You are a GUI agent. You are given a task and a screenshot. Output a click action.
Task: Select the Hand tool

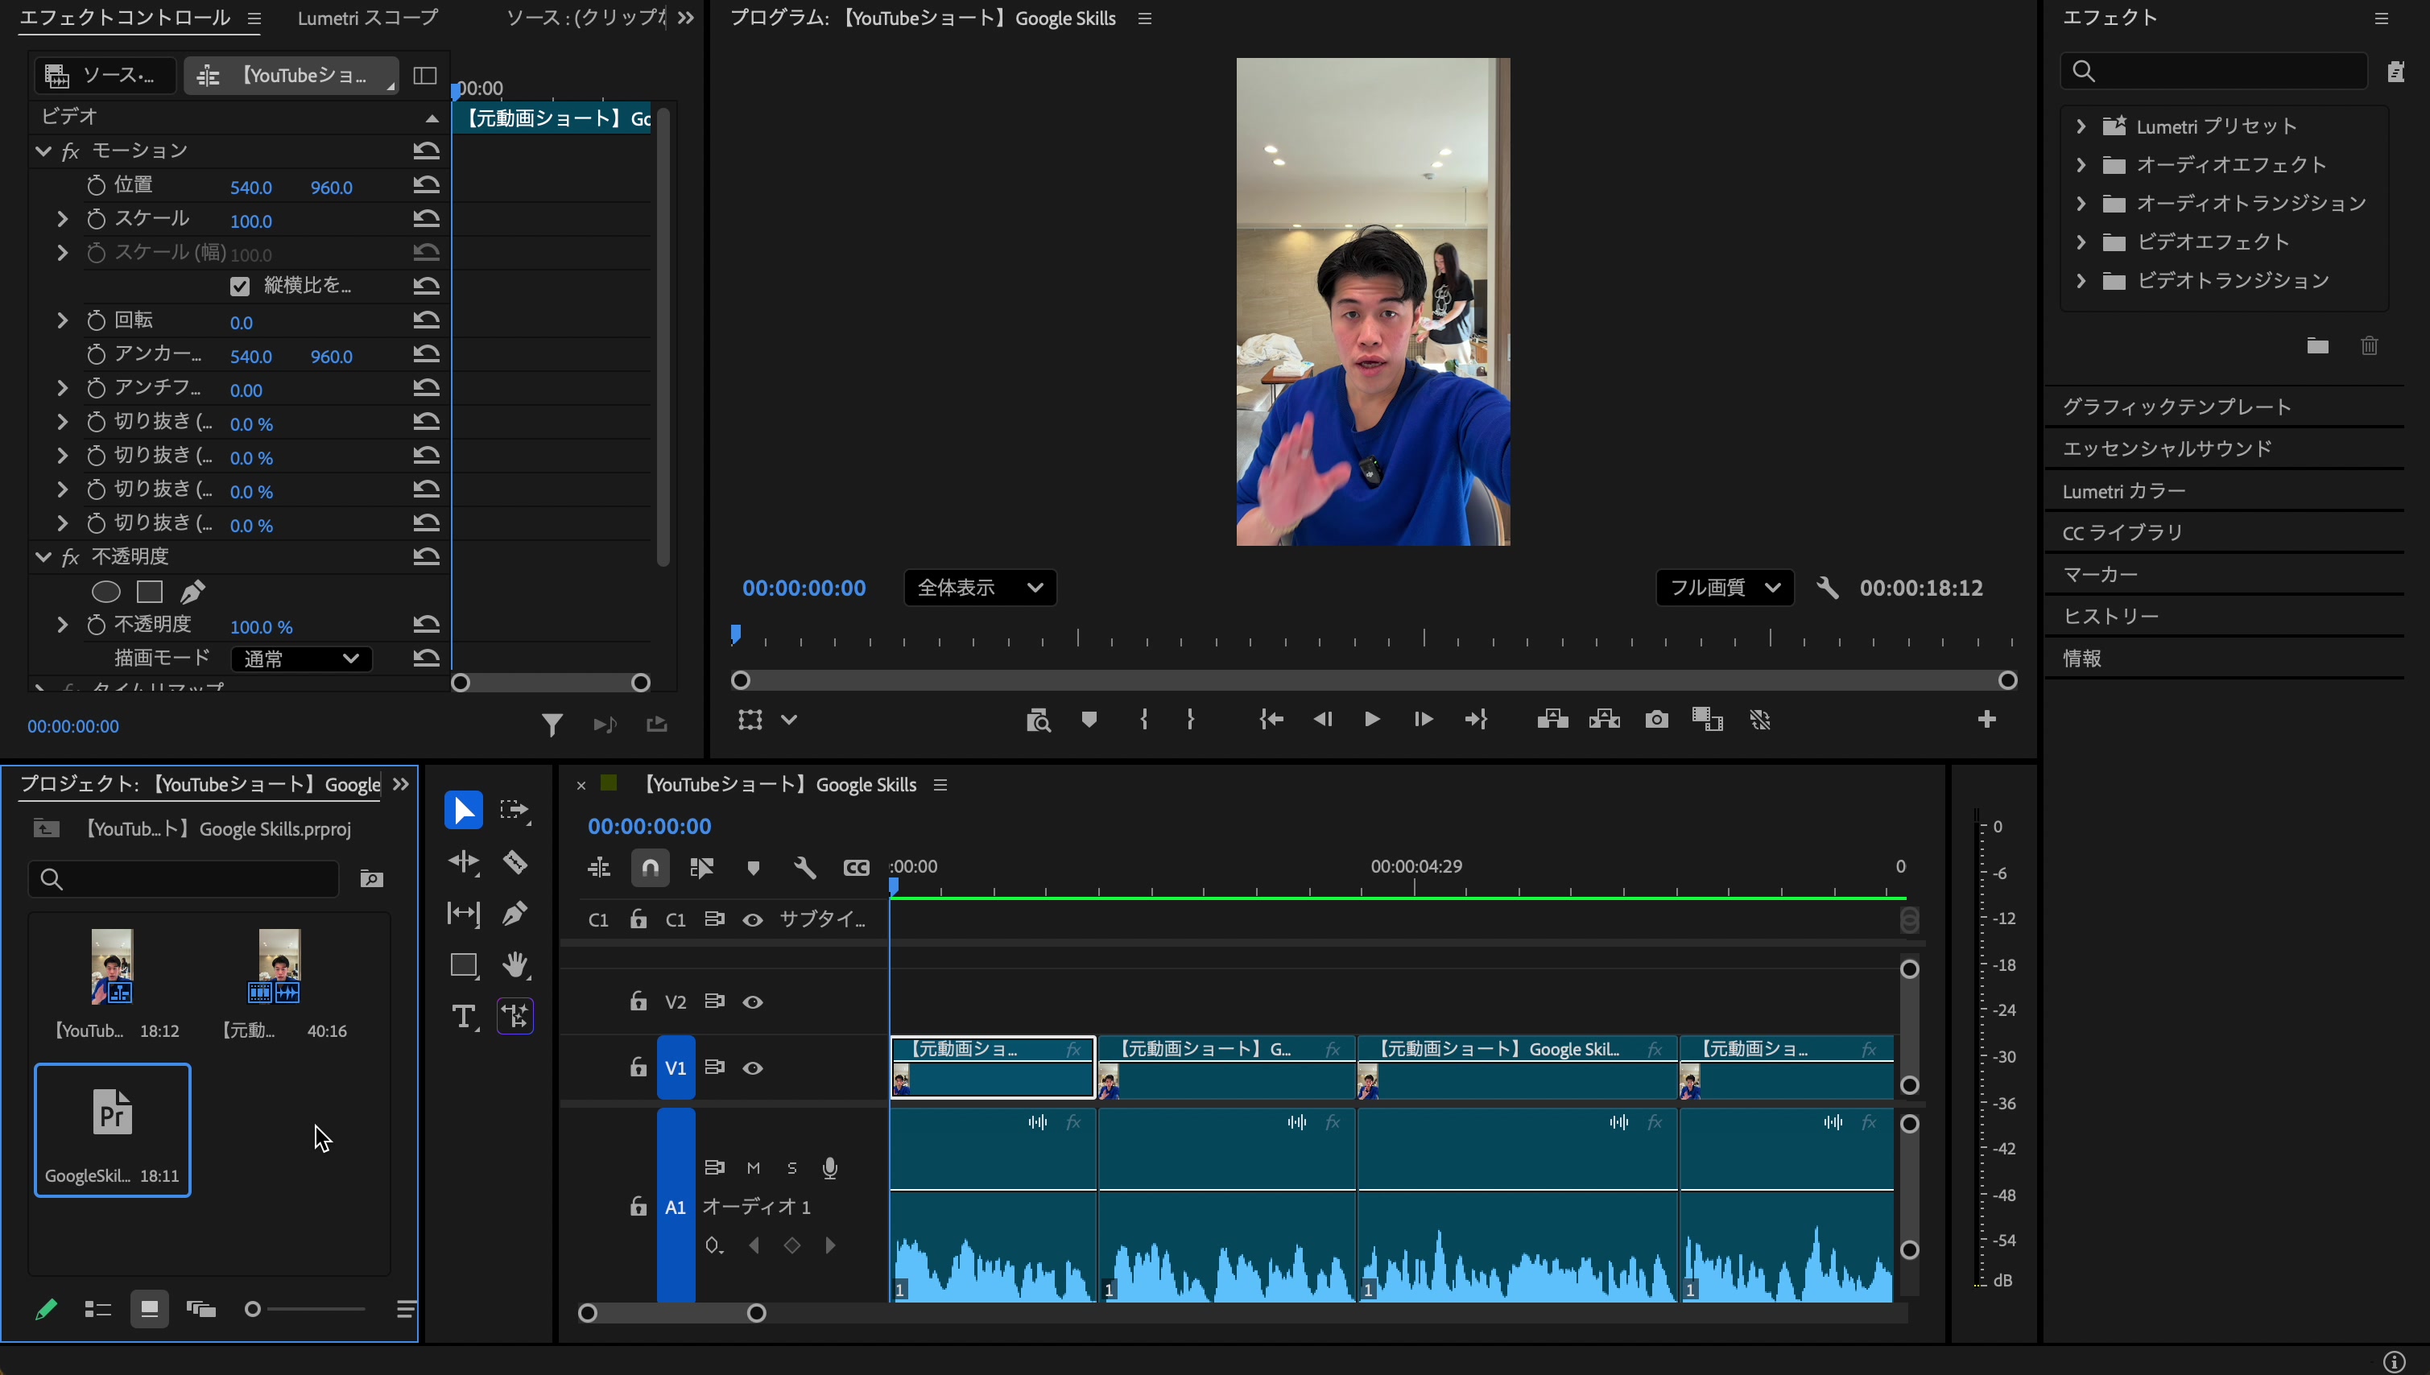click(515, 965)
